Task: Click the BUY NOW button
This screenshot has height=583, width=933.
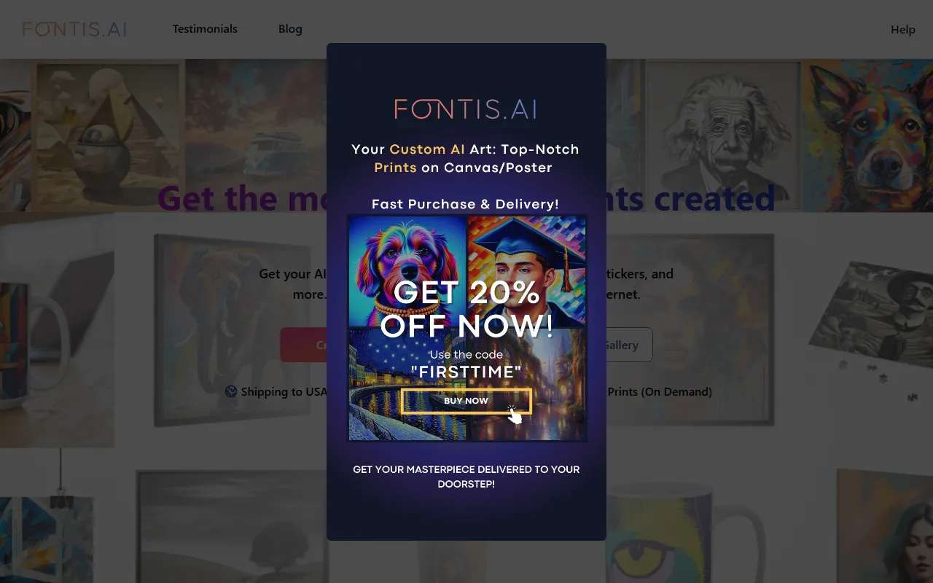Action: click(x=466, y=401)
